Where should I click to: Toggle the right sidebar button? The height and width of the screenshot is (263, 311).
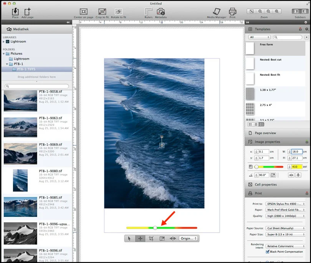[x=304, y=11]
